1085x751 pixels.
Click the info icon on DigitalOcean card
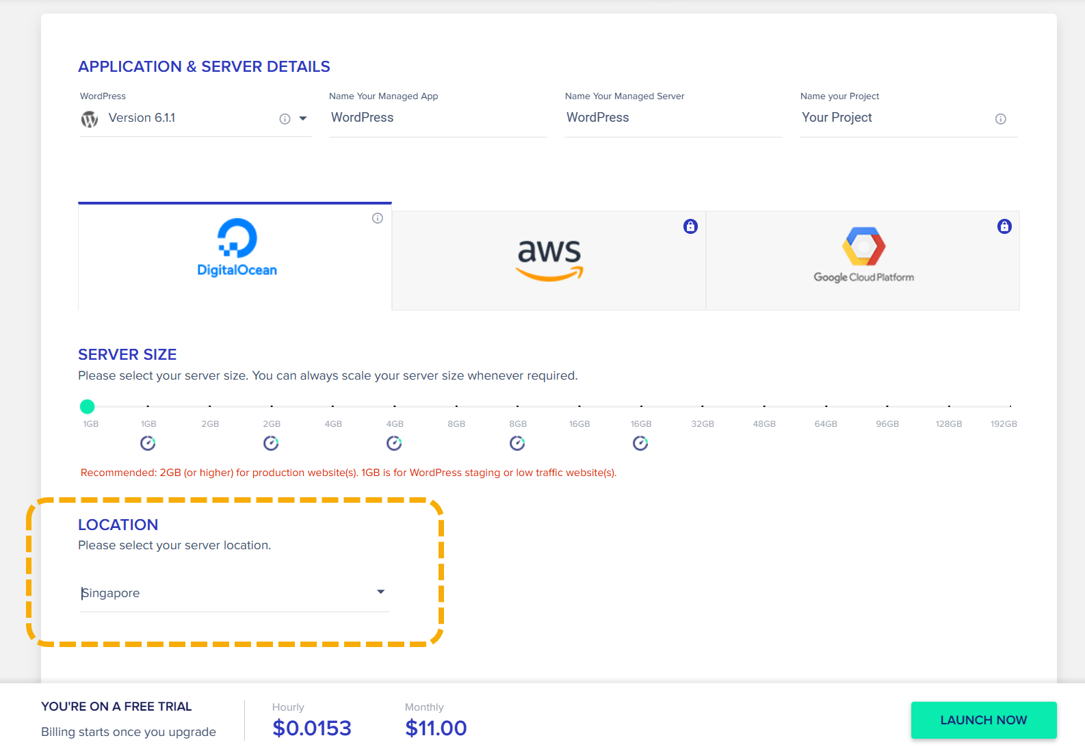click(x=378, y=218)
